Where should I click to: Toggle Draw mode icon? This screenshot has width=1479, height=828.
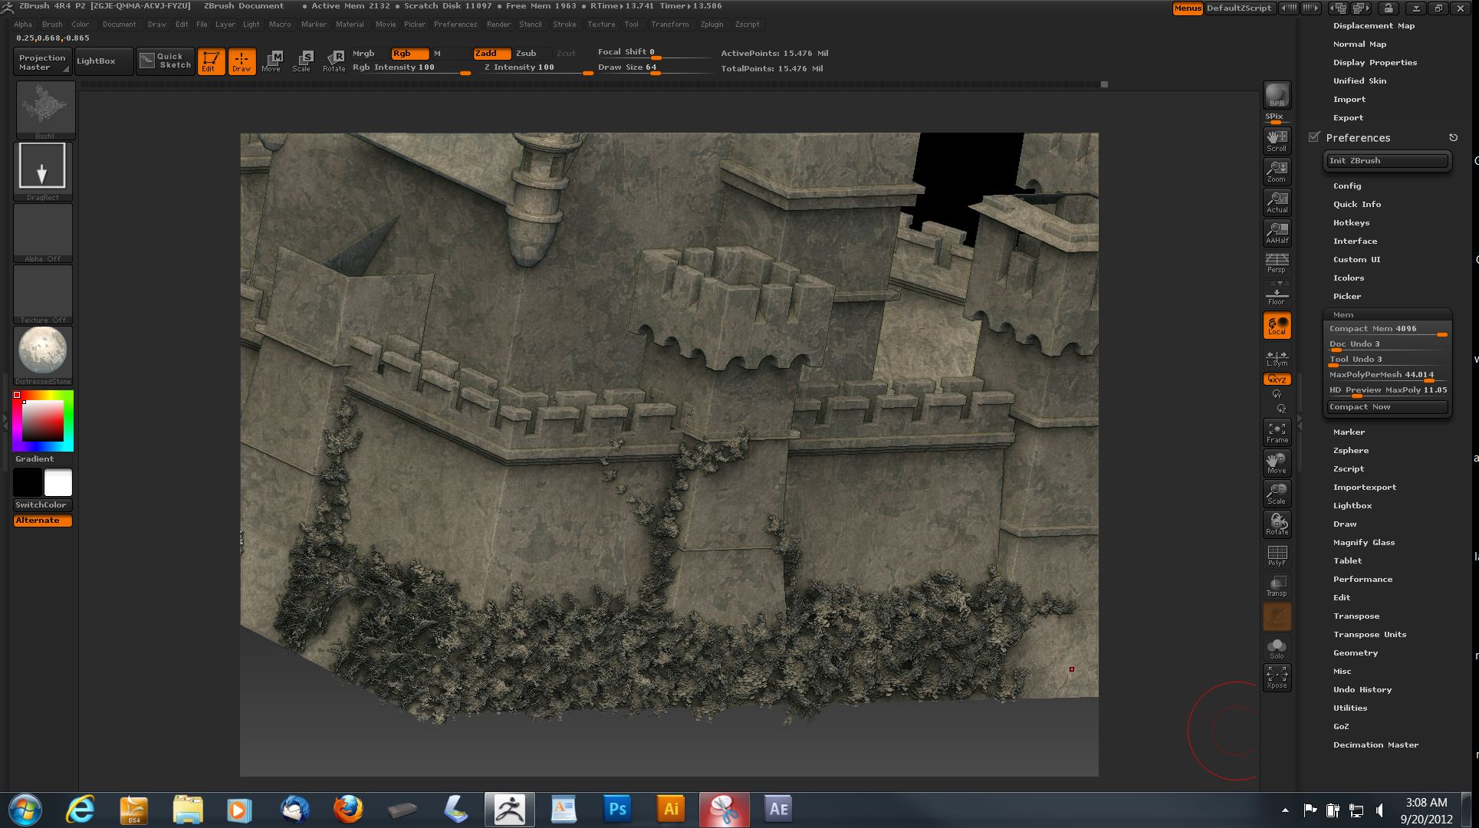point(242,61)
